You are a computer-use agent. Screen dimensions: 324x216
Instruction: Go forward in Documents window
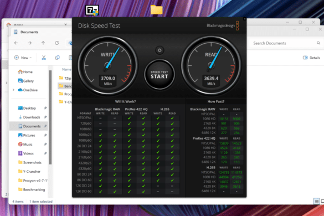click(x=30, y=43)
